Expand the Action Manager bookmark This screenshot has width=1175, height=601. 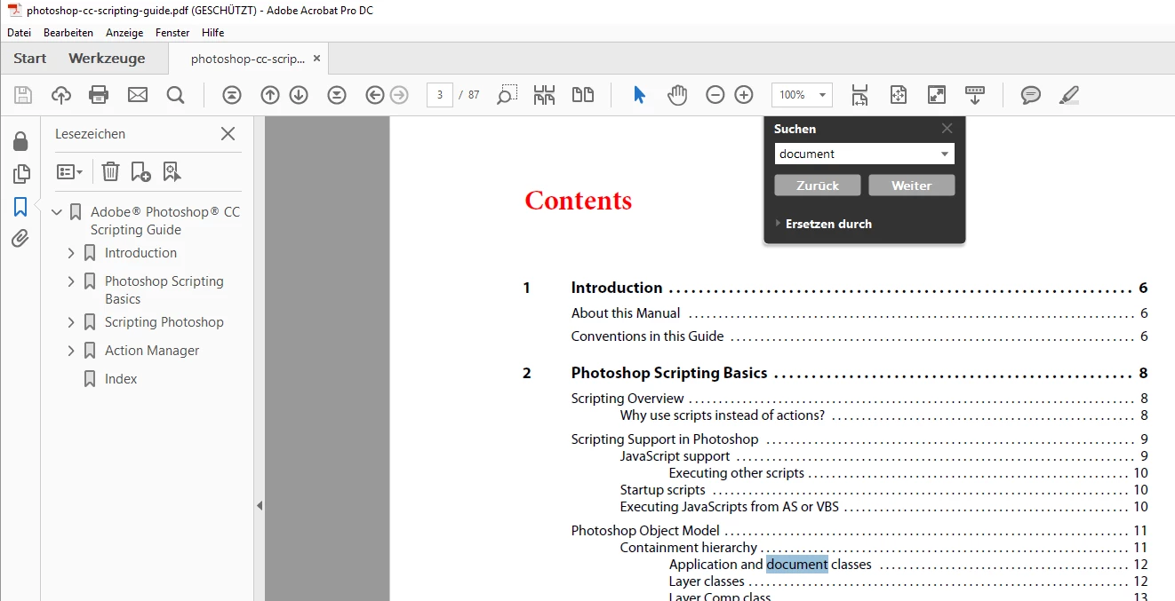coord(71,351)
